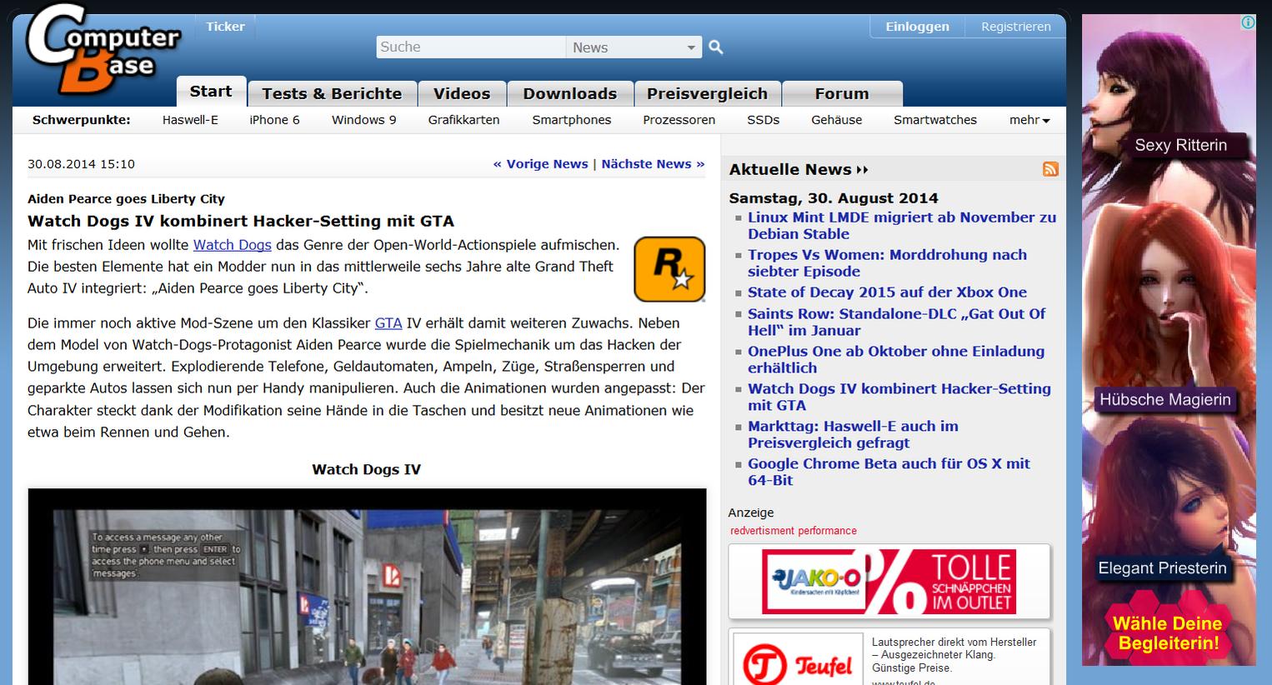Click the Watch Dogs IV image caption
This screenshot has width=1272, height=685.
point(366,469)
